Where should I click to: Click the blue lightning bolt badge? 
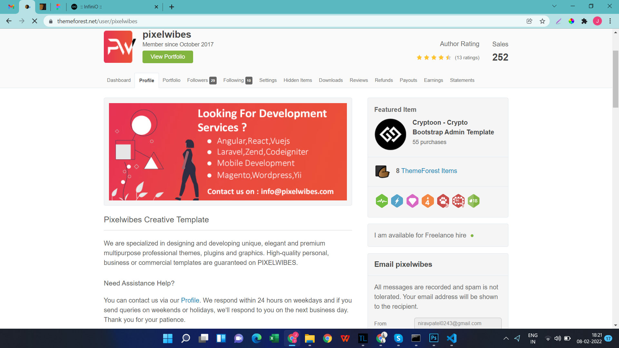(x=397, y=201)
